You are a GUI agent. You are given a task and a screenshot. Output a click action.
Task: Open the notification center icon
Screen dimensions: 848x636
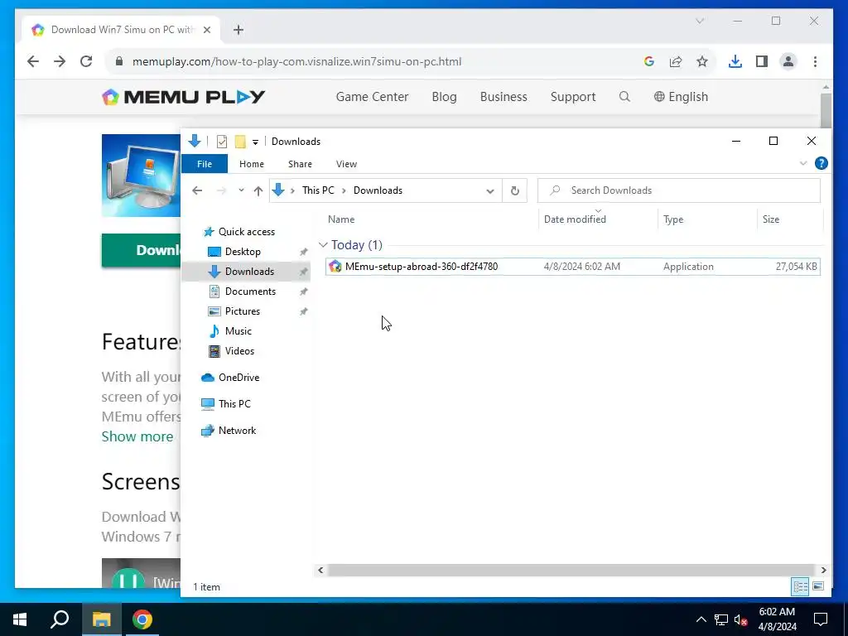click(821, 619)
